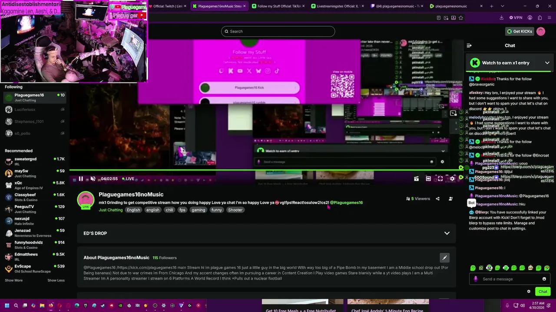
Task: Switch to Livestreamingsites Official tab
Action: (x=338, y=6)
